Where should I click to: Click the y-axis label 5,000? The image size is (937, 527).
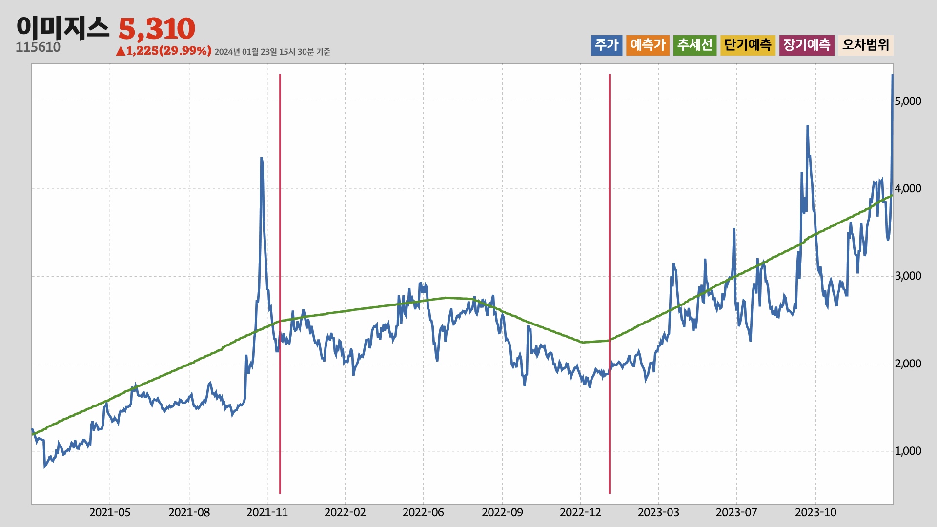point(908,101)
